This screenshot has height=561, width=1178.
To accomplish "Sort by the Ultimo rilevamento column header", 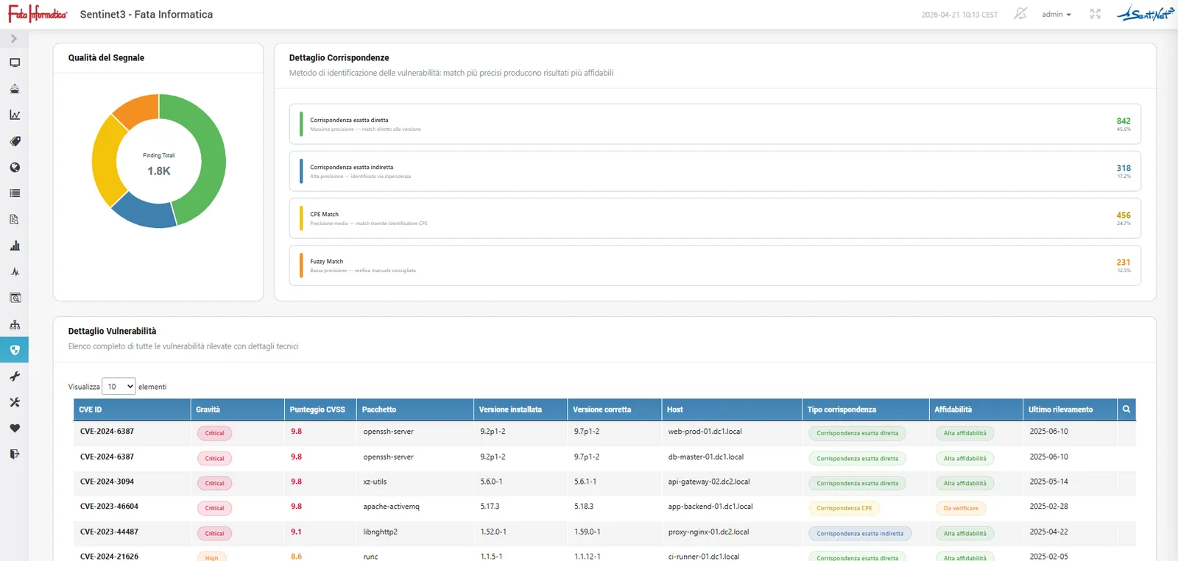I will click(x=1070, y=410).
